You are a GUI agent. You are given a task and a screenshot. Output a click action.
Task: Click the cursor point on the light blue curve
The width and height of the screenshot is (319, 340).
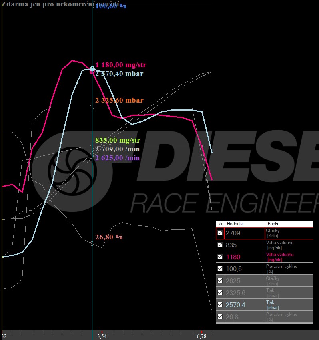[x=92, y=69]
